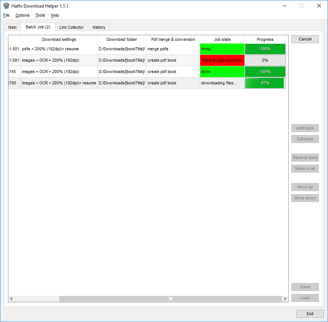Select the '795' id cell
Screen dimensions: 328x322
[x=14, y=83]
